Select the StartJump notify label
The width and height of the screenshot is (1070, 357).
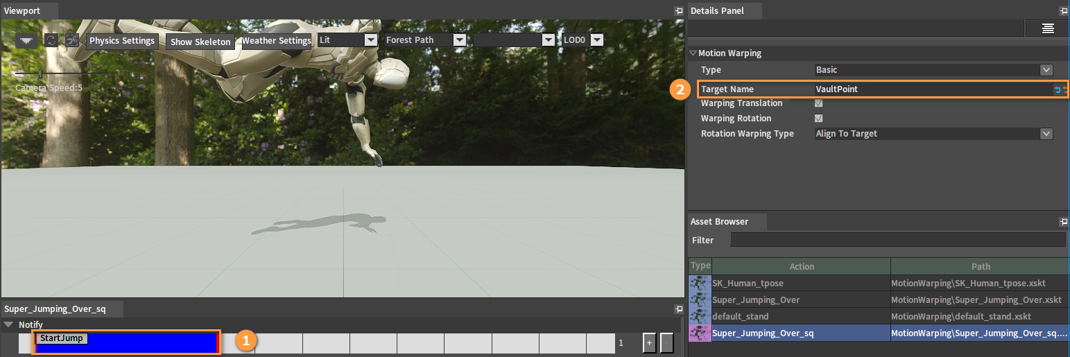(62, 338)
